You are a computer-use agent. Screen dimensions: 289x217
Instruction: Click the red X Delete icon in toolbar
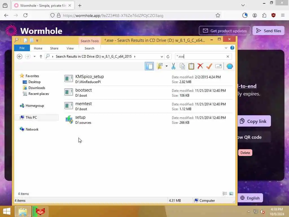(x=200, y=66)
